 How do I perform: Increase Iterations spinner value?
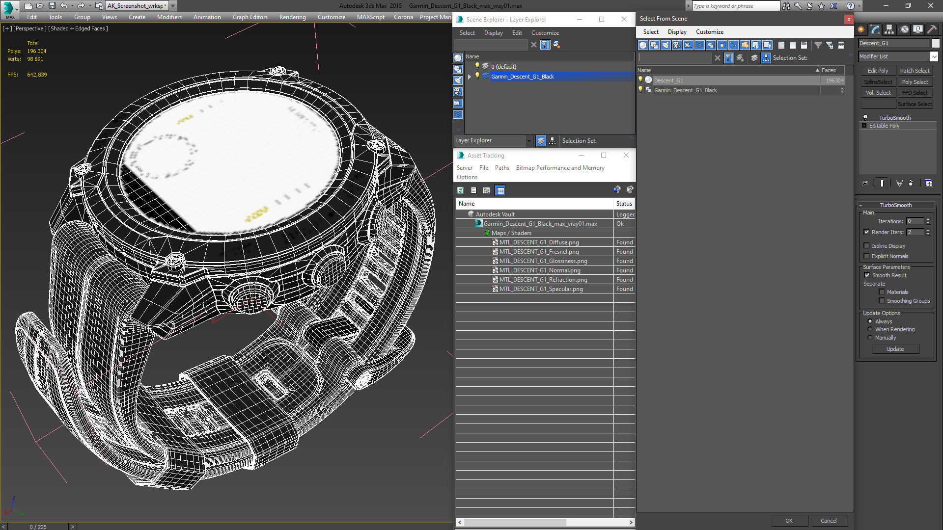tap(928, 219)
